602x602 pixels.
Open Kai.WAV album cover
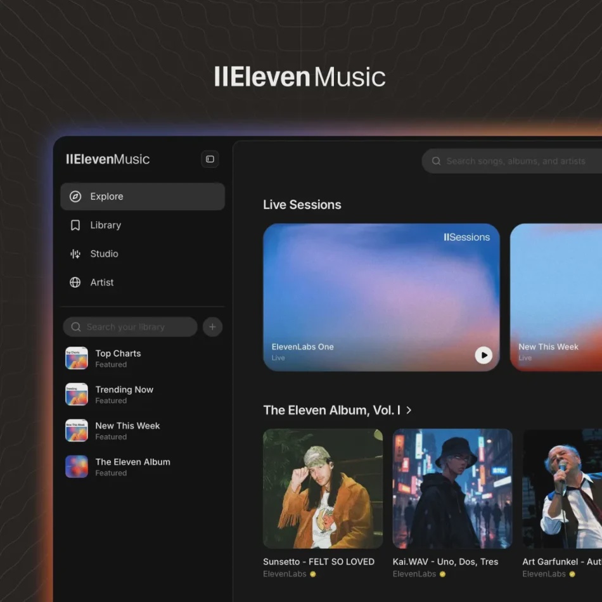click(x=452, y=489)
